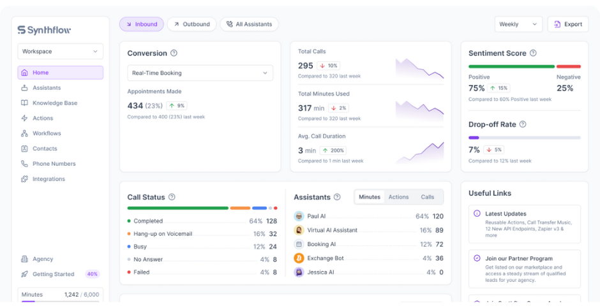
Task: Click the Total Minutes Used sparkline chart
Action: pyautogui.click(x=420, y=111)
